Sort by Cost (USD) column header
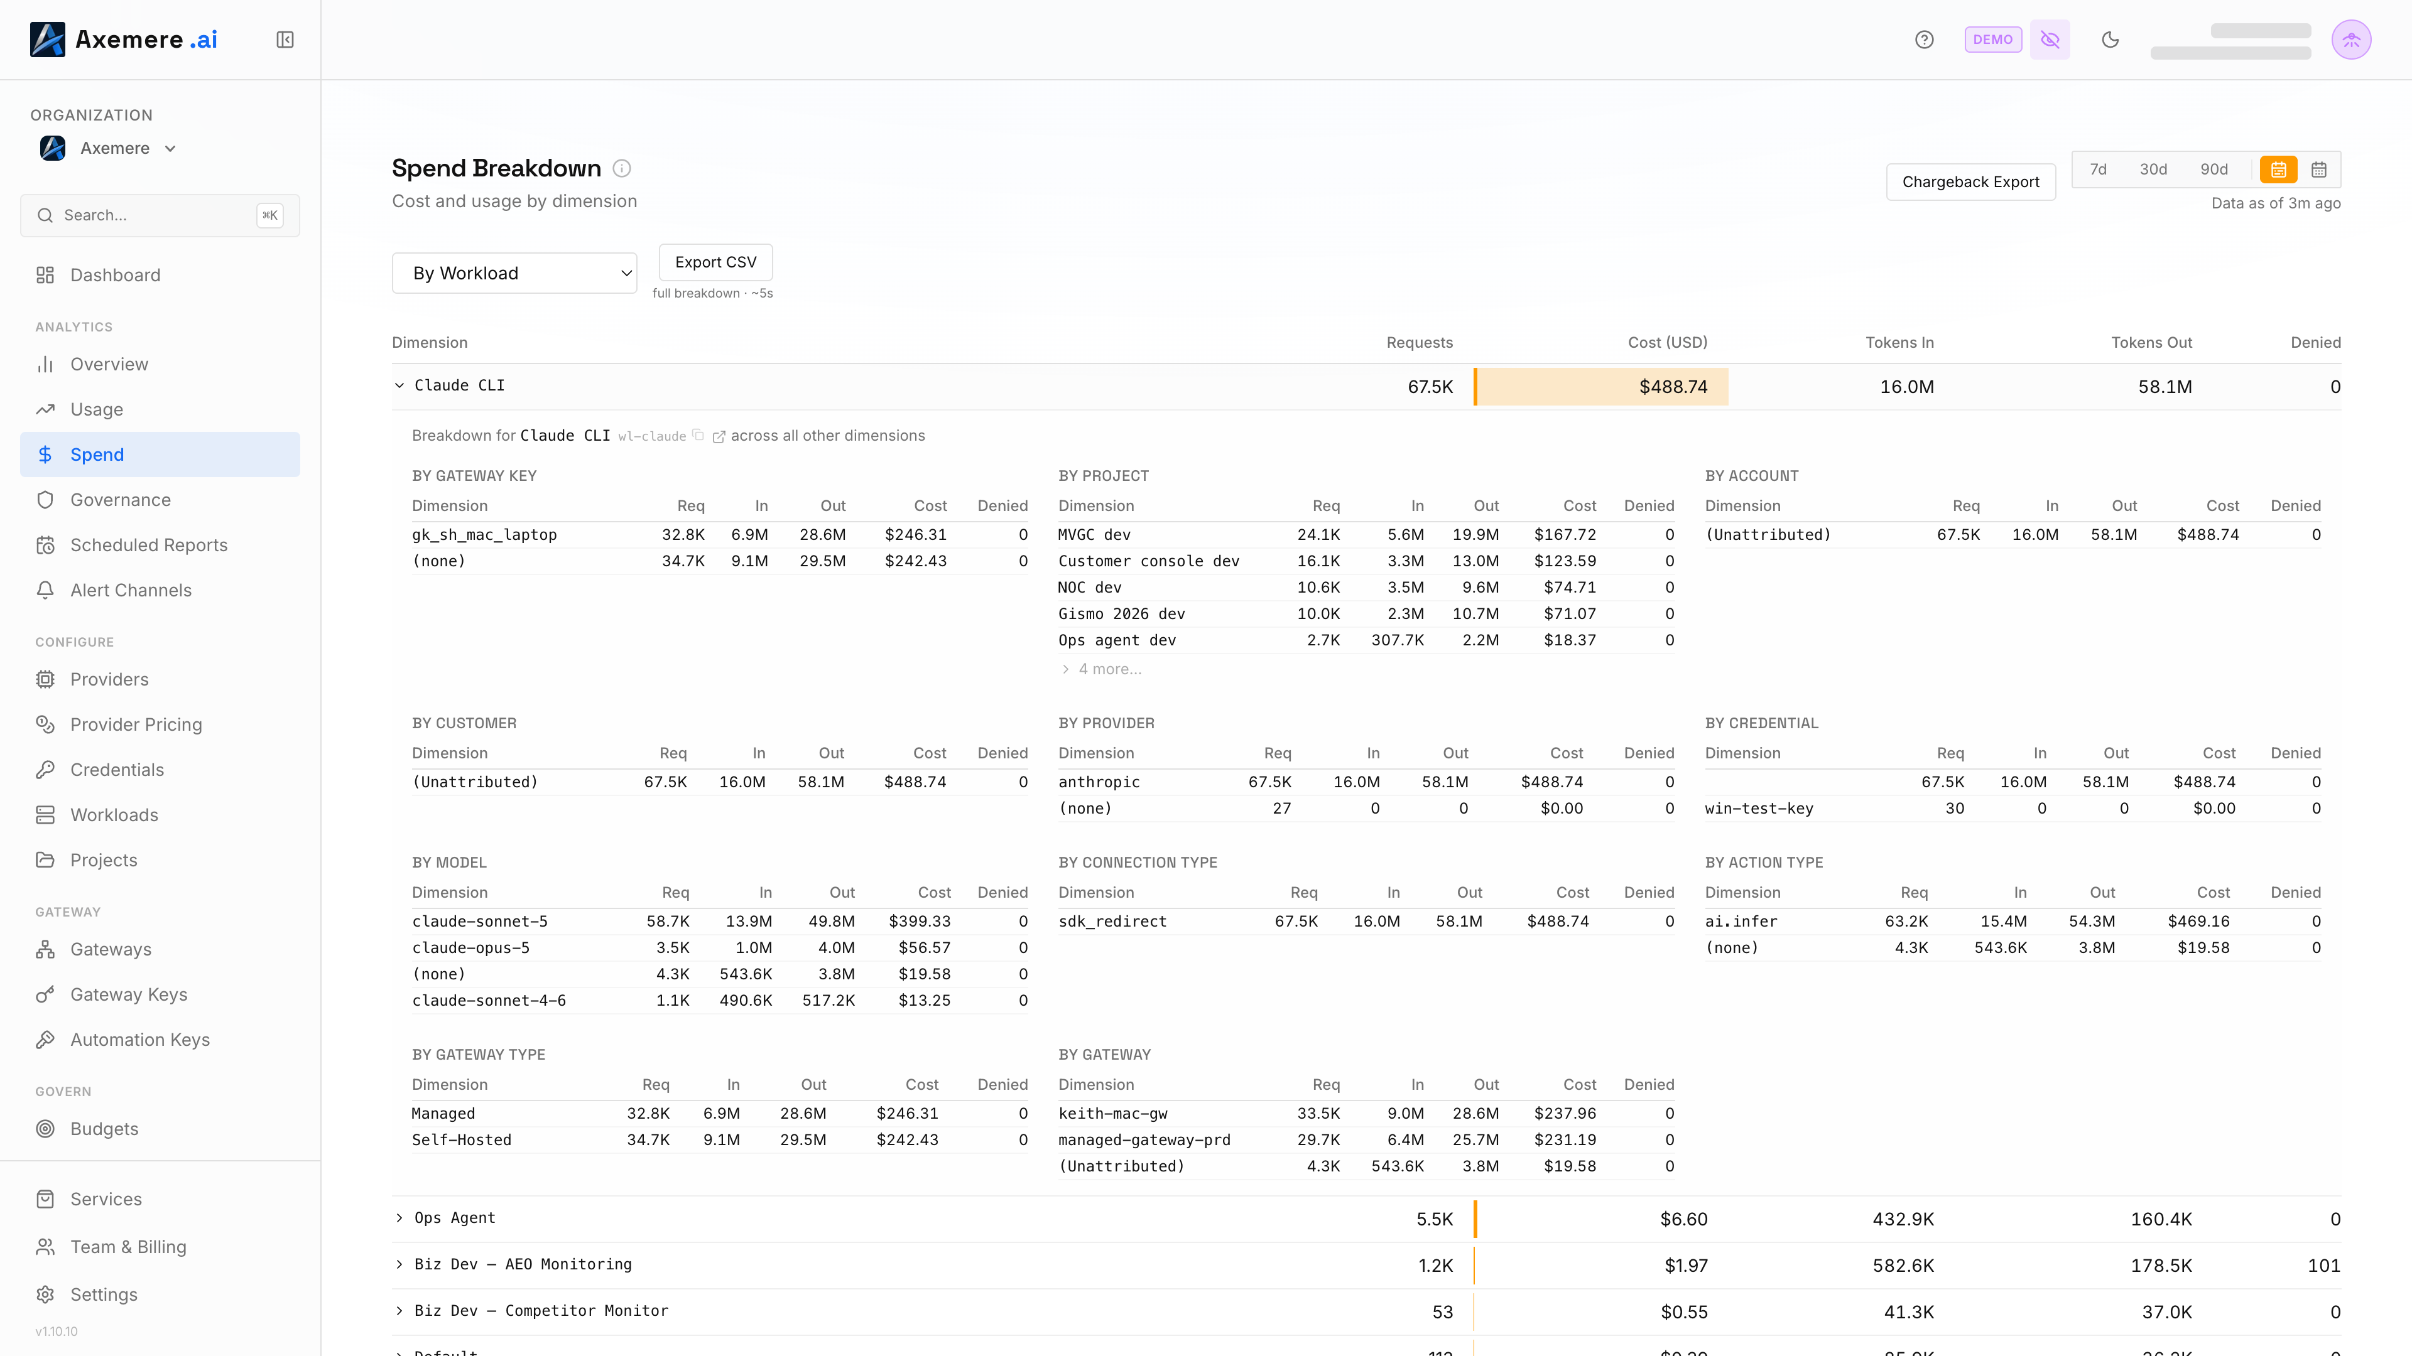This screenshot has width=2412, height=1356. [x=1666, y=343]
